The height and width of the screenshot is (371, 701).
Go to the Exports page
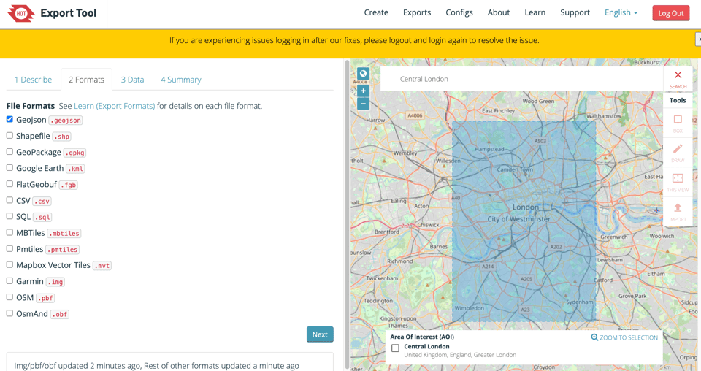tap(417, 13)
